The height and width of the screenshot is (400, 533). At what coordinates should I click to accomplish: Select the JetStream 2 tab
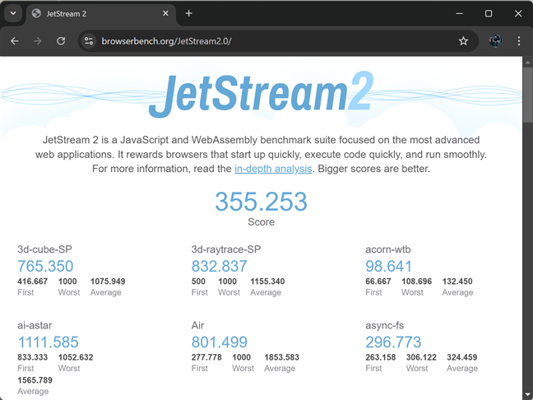(101, 14)
